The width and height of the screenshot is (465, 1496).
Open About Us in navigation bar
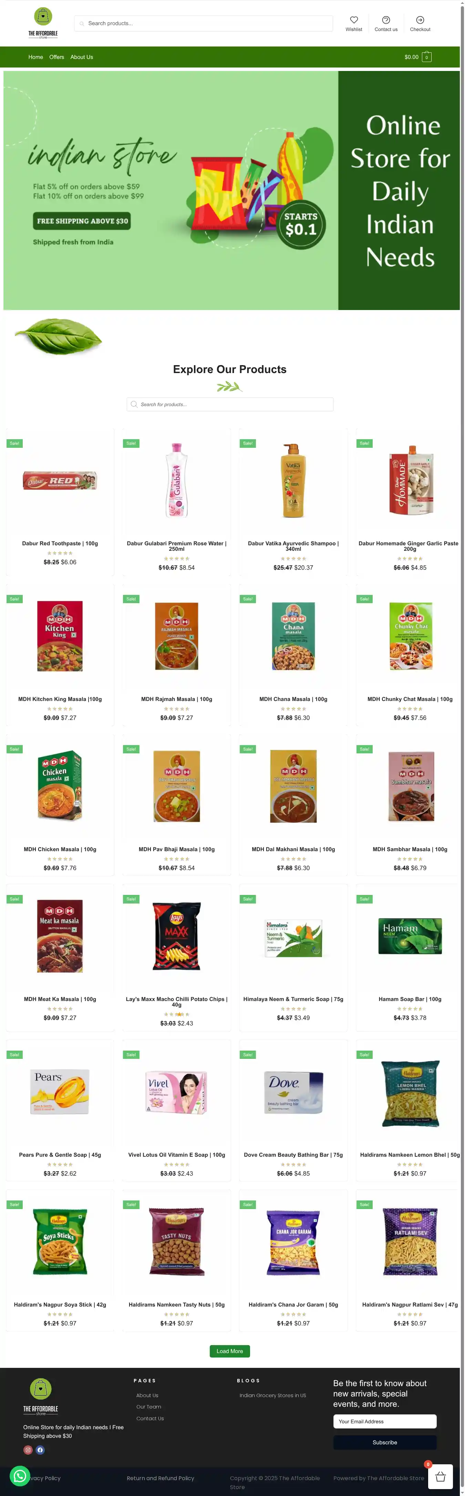82,57
